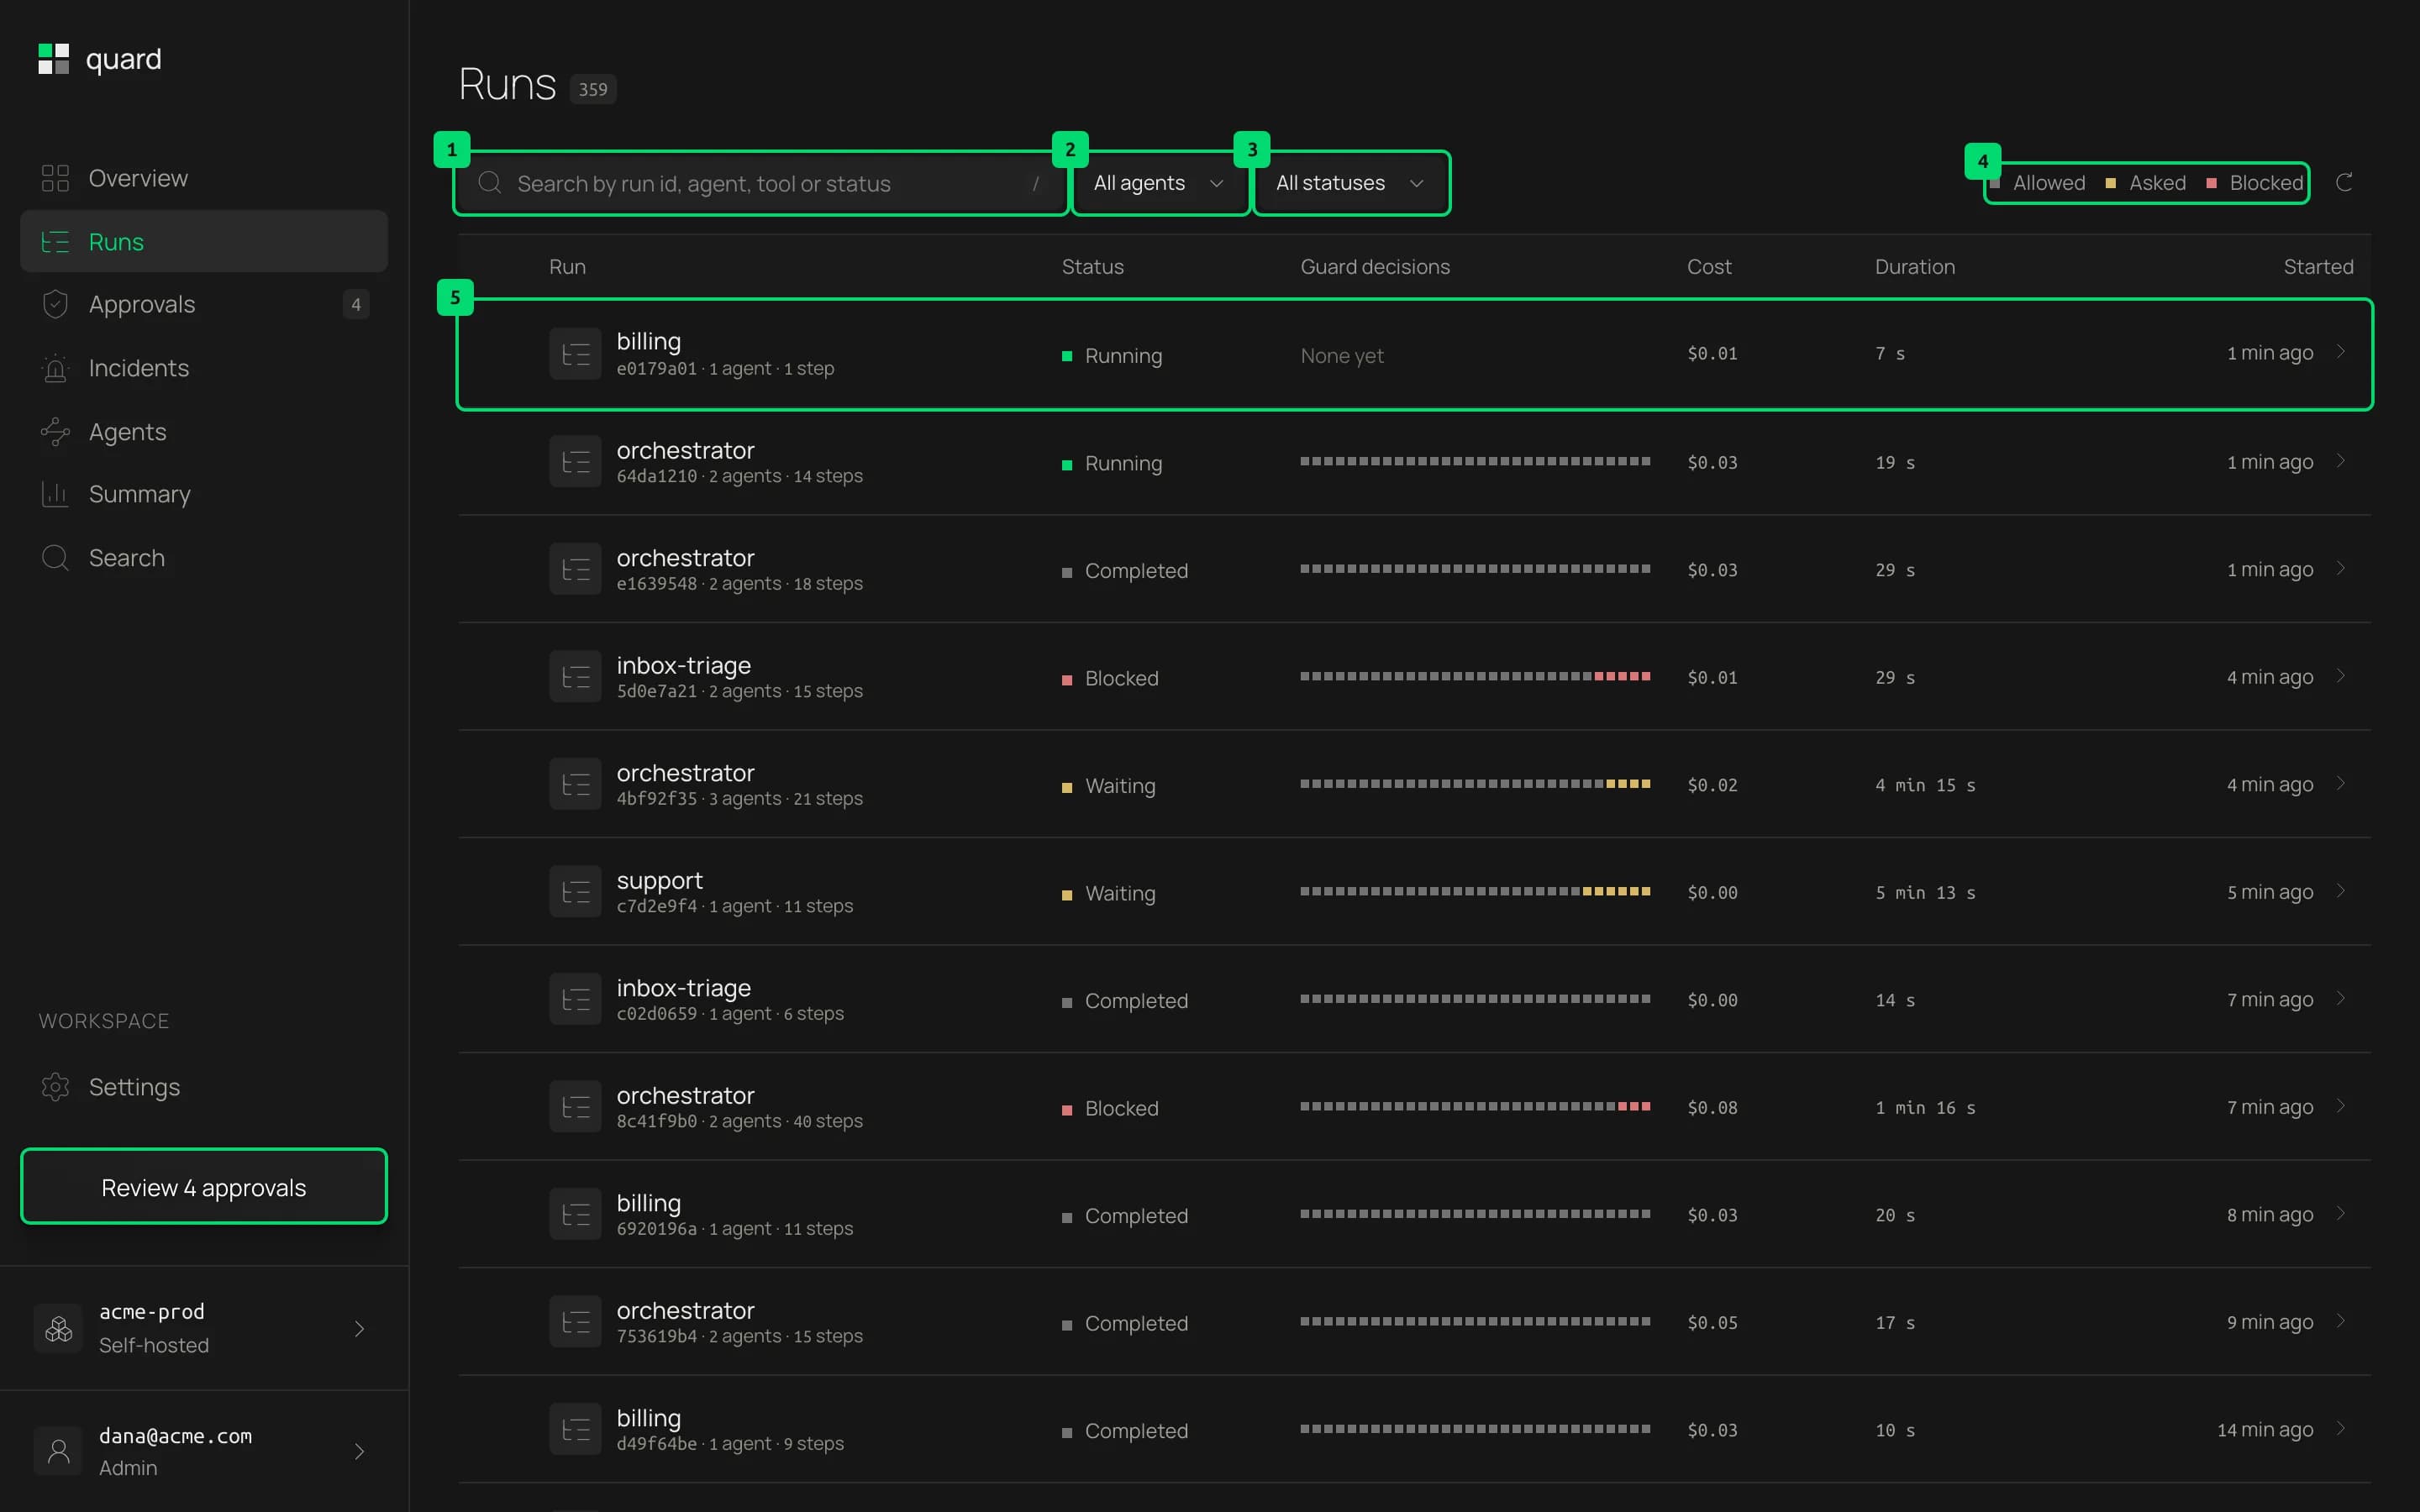2420x1512 pixels.
Task: Click the magnifier icon in the search field
Action: (490, 183)
